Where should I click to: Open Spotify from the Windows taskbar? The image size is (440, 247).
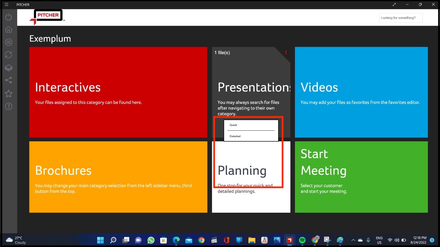click(x=302, y=240)
